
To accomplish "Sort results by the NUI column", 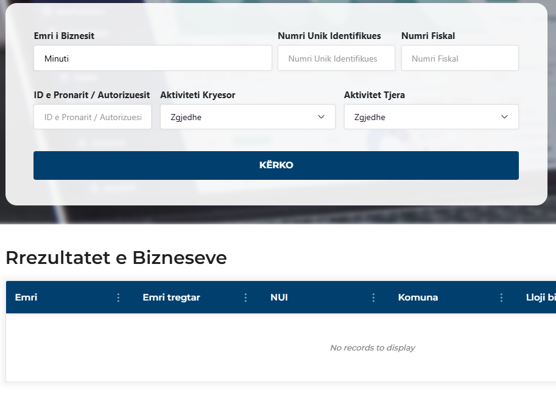I will [279, 297].
